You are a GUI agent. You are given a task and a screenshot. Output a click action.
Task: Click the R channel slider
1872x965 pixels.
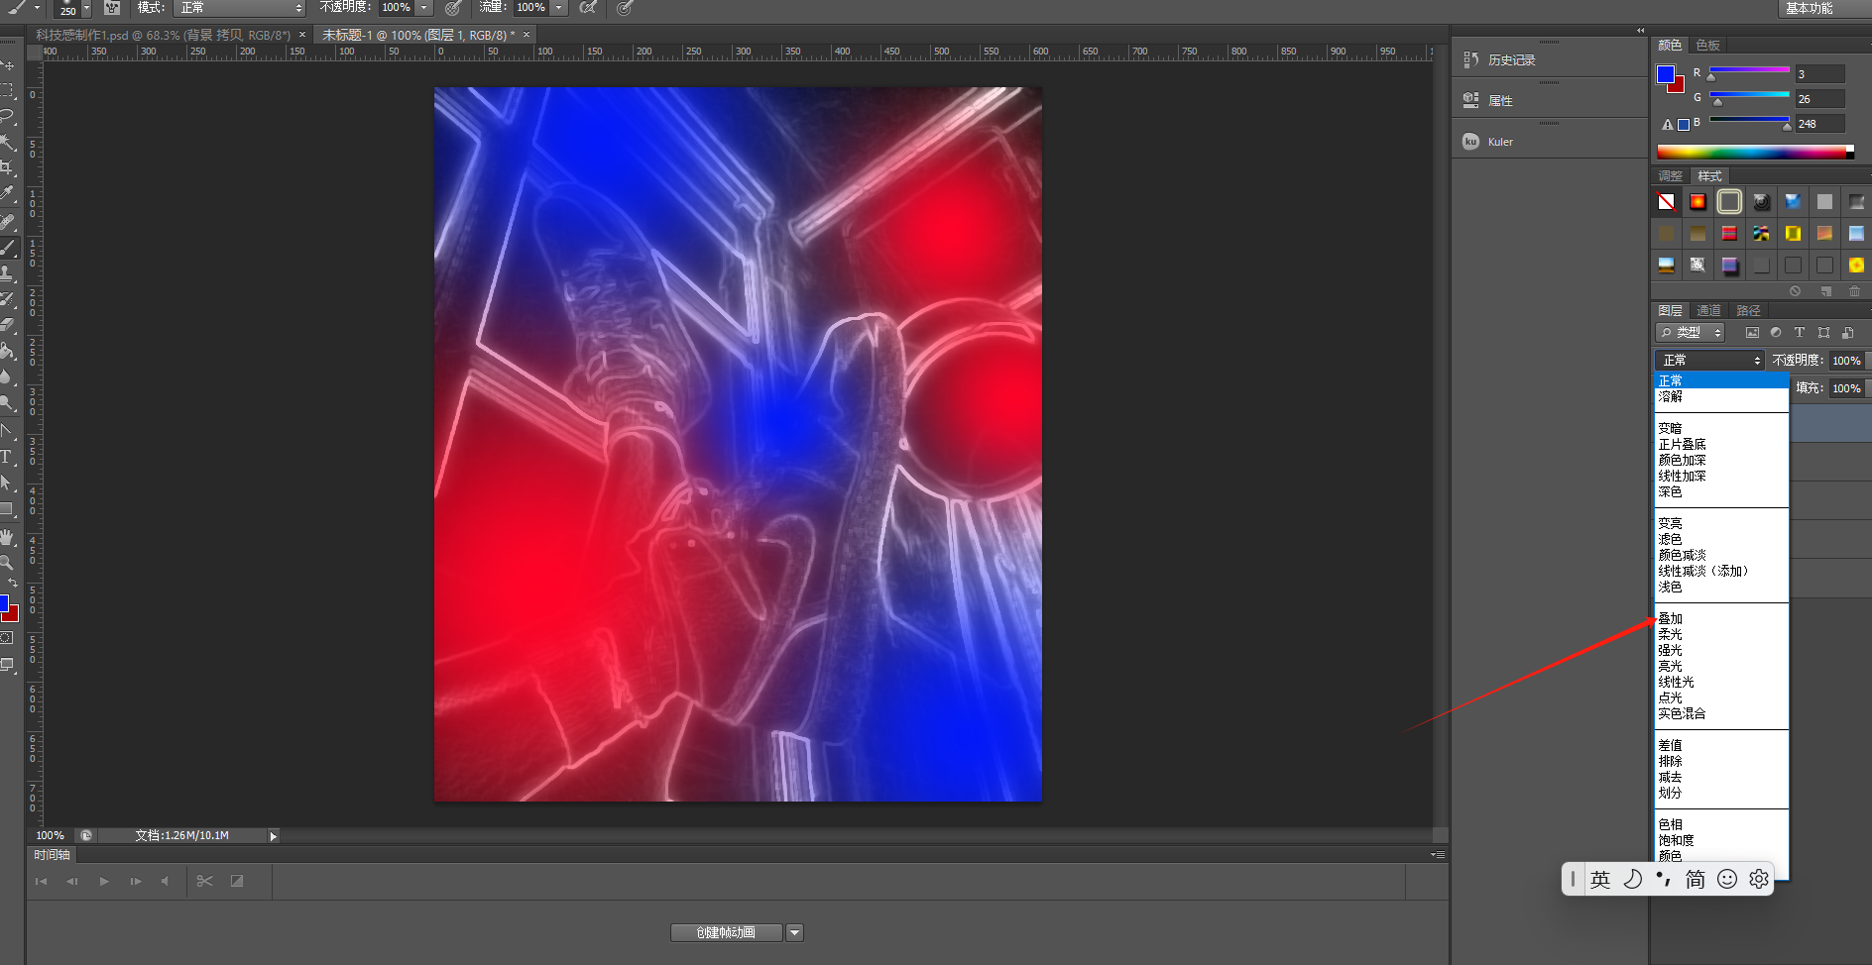[x=1749, y=70]
